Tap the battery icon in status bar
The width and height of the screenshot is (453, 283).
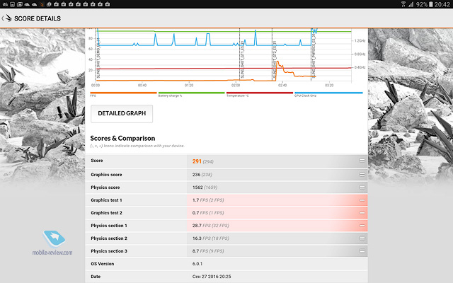coord(431,4)
